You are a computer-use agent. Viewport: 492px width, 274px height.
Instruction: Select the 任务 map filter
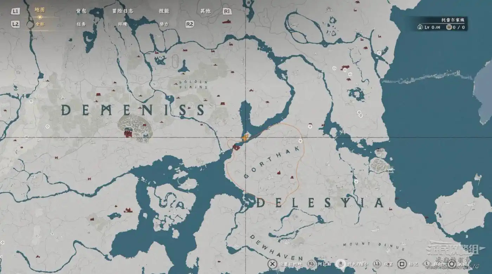point(81,24)
